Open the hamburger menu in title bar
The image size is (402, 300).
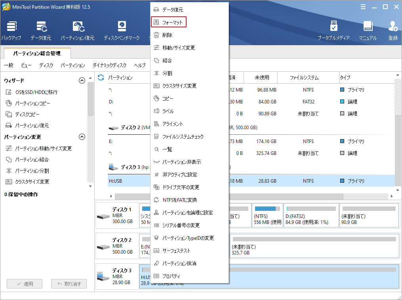(x=363, y=7)
